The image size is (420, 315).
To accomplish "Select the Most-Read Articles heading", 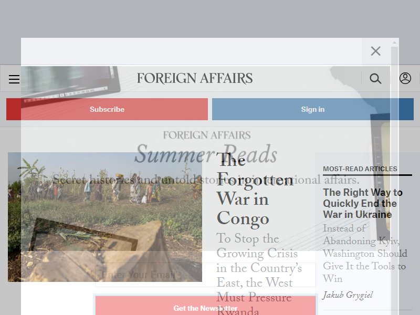I will [360, 169].
